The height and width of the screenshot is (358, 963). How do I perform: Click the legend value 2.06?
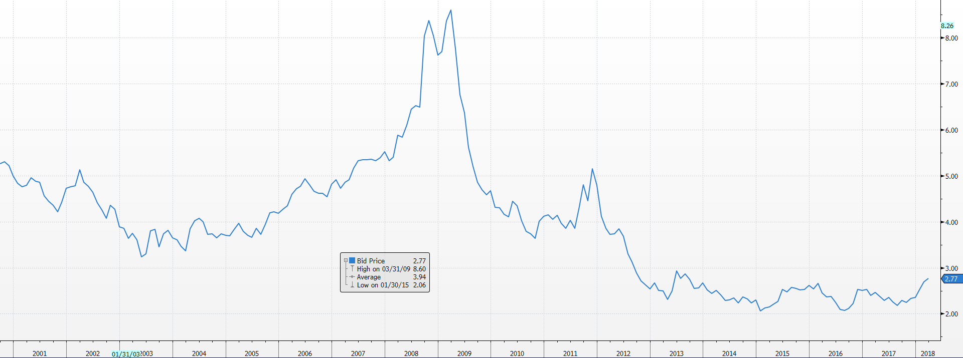pos(419,285)
